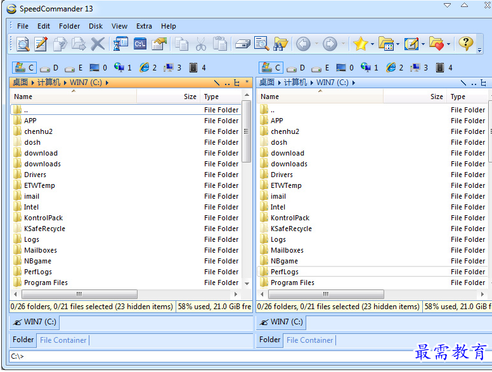
Task: Select drive D in the left panel
Action: tap(49, 68)
